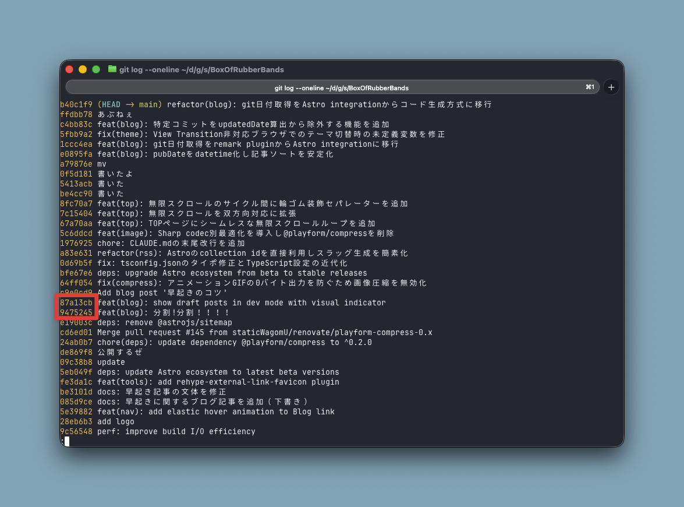Close the terminal window with red button
Screen dimensions: 684x507
(69, 69)
